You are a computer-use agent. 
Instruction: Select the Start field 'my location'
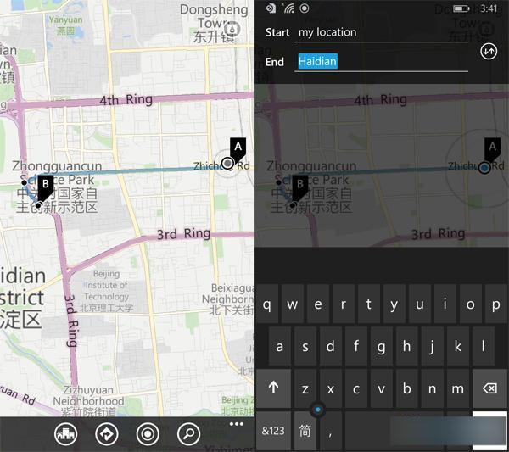point(381,33)
